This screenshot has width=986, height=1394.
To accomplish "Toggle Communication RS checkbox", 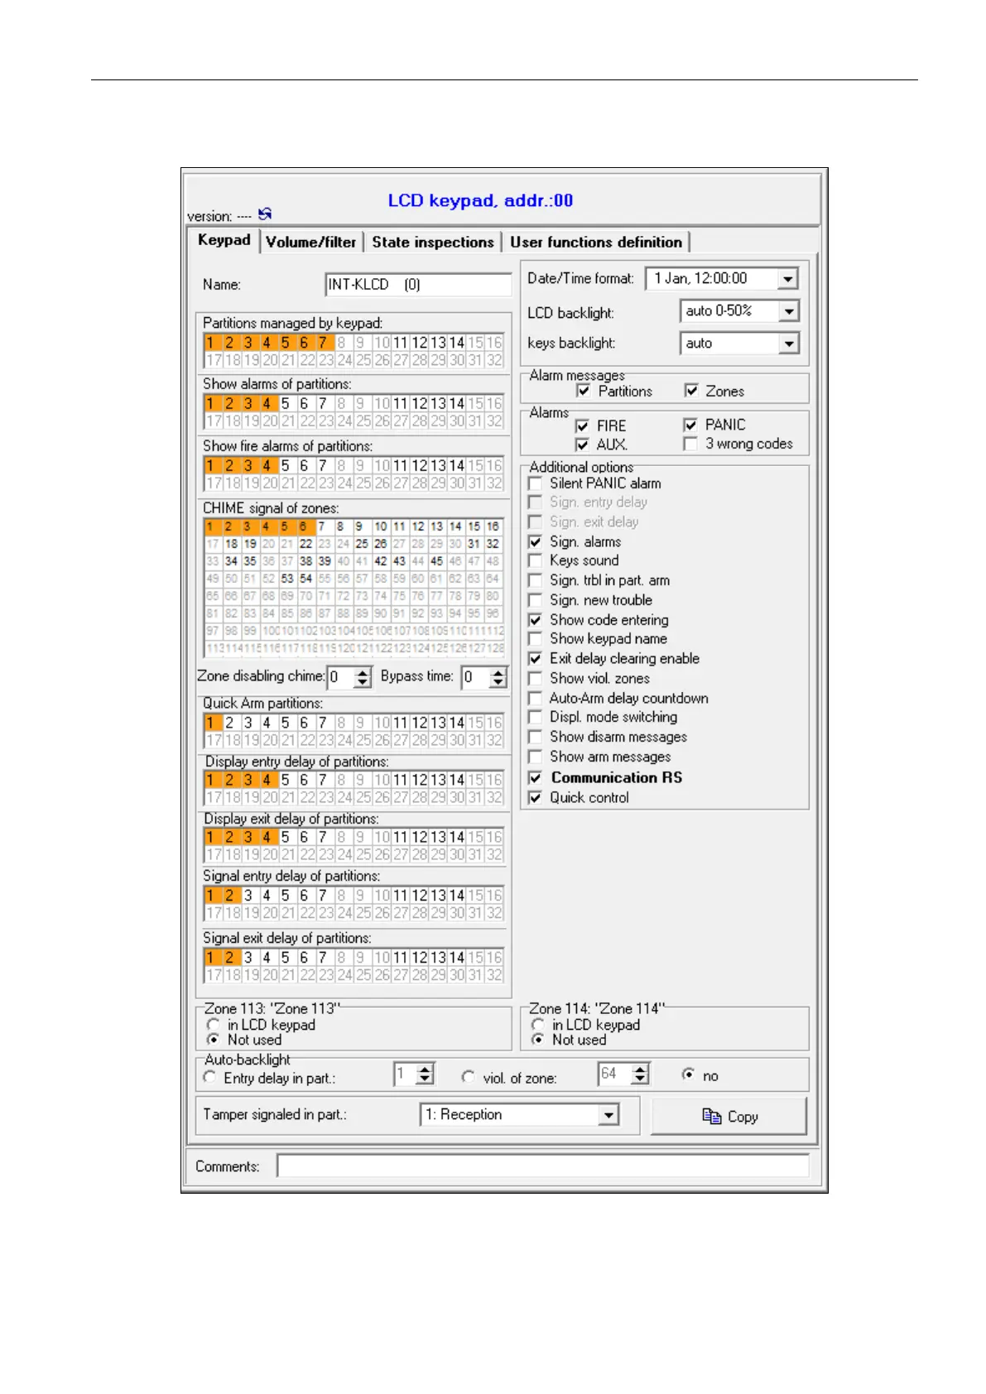I will click(x=536, y=777).
